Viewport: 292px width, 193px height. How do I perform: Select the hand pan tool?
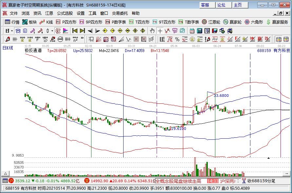[x=152, y=31]
